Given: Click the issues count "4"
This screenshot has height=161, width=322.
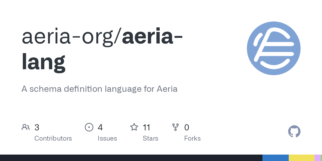Looking at the screenshot, I should pyautogui.click(x=100, y=127).
